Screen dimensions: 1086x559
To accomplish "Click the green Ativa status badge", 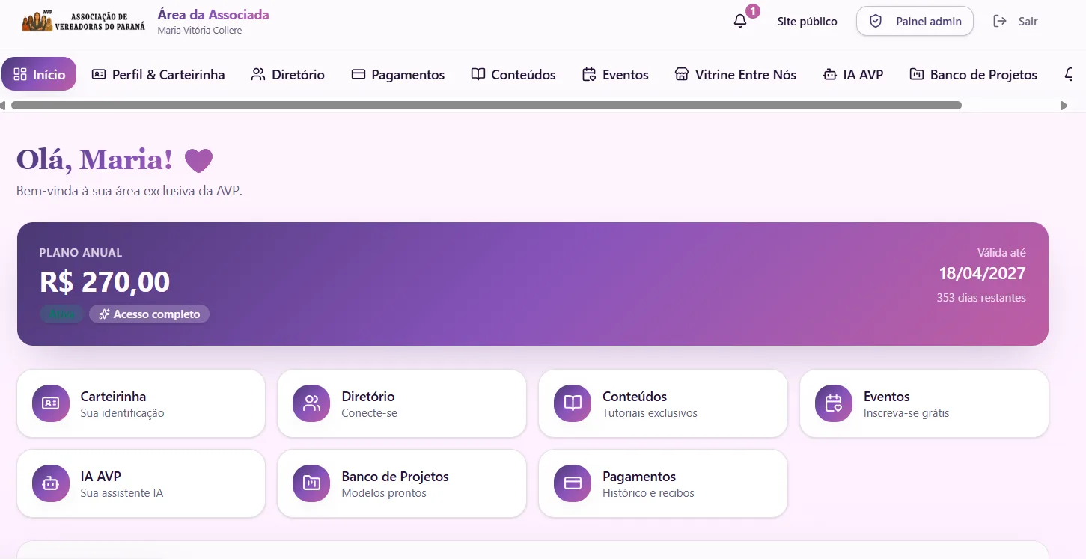I will (x=62, y=314).
